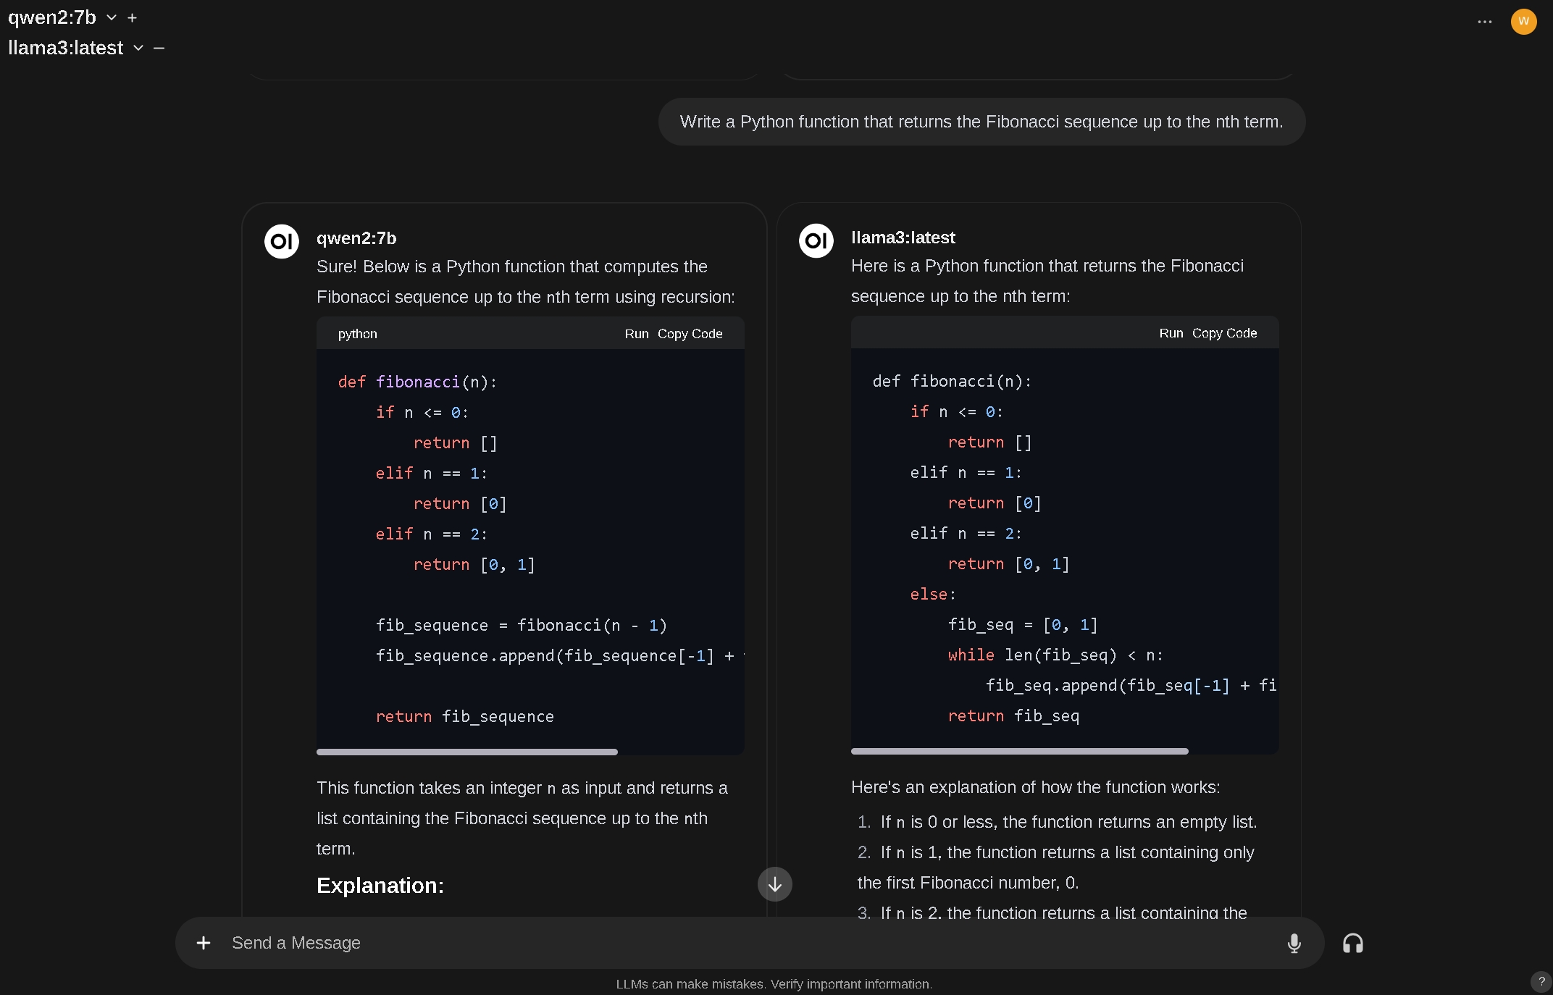Copy Code from qwen2:7b code block

(690, 334)
